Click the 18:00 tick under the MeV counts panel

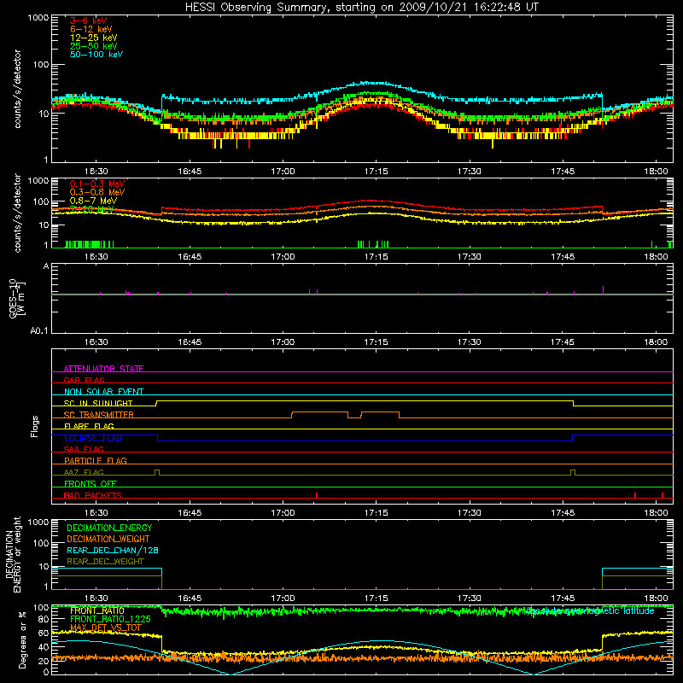click(x=656, y=257)
